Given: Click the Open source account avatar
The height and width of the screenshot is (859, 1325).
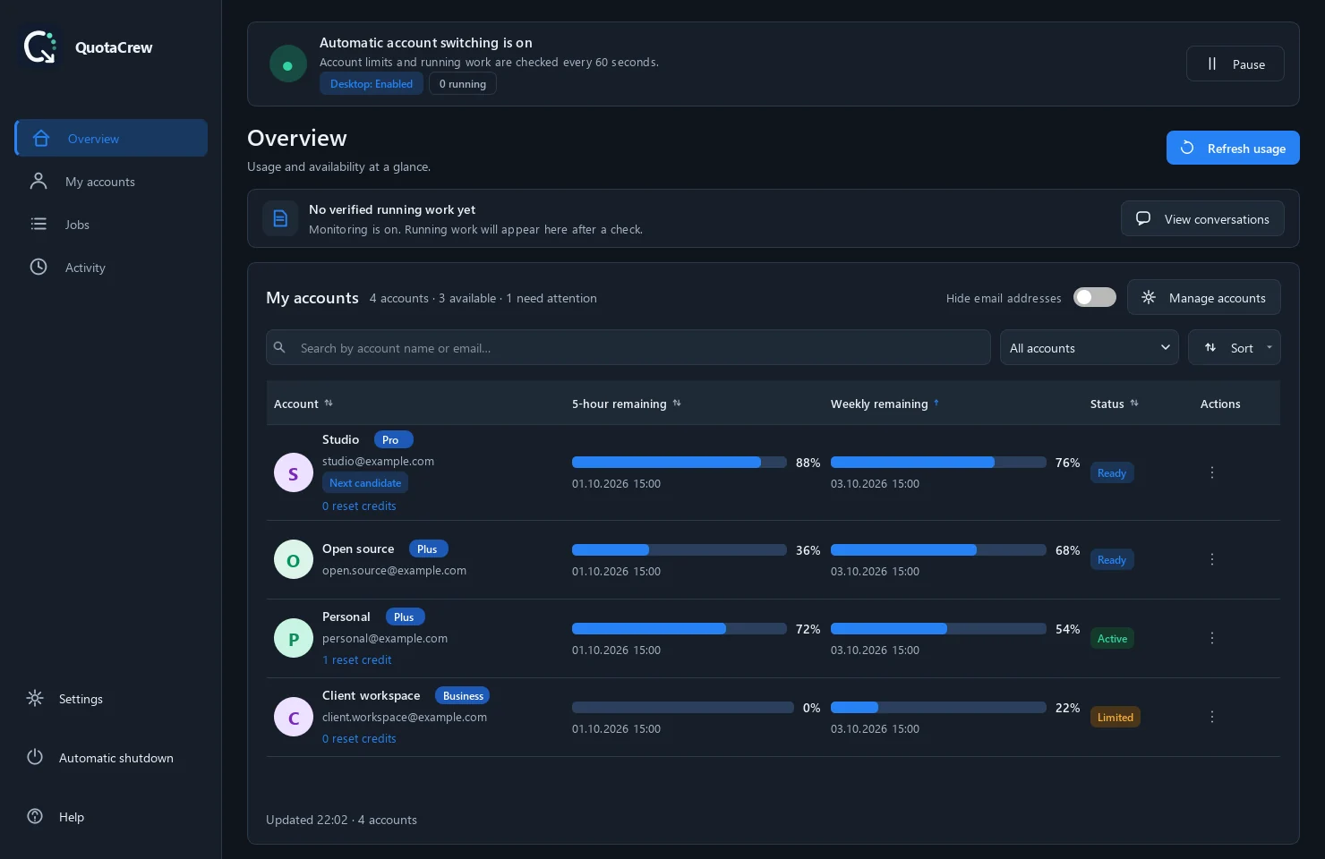Looking at the screenshot, I should click(293, 559).
